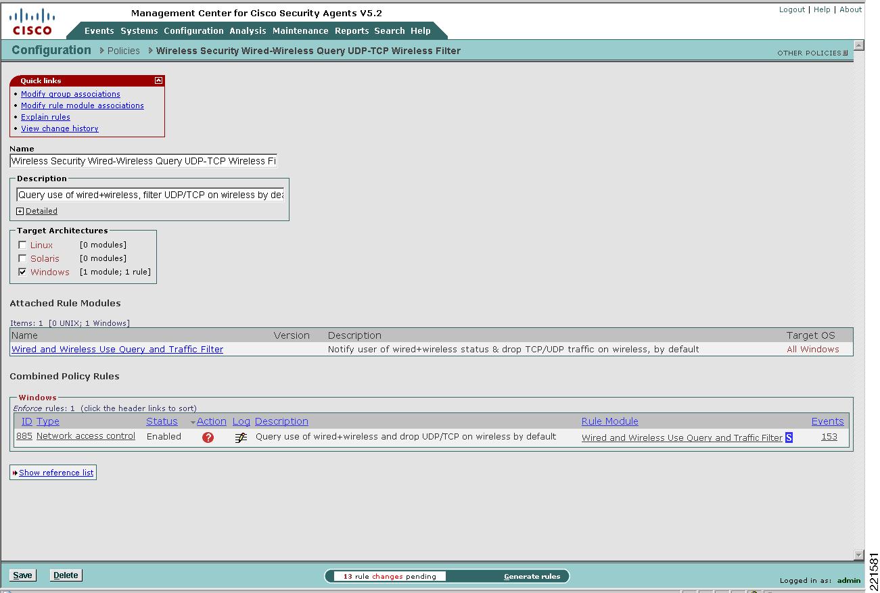Open the Configuration menu

193,30
